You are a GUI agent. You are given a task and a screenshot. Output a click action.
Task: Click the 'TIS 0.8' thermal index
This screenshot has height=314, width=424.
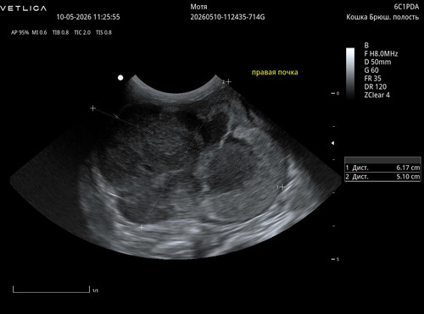click(x=103, y=33)
